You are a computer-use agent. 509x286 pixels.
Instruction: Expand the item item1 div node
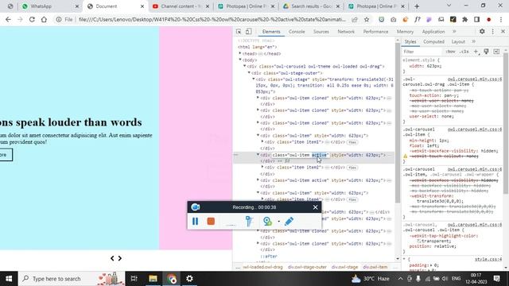click(262, 141)
